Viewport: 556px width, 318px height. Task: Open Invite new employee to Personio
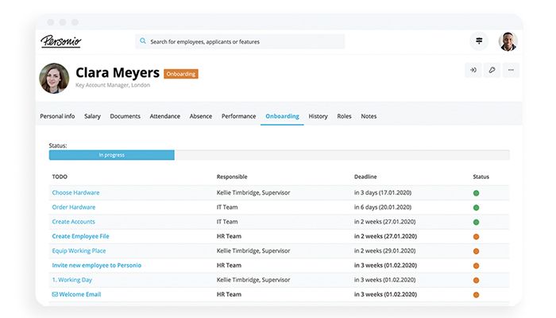click(96, 265)
